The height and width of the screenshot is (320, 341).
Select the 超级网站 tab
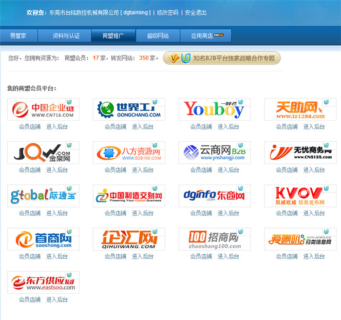[158, 36]
